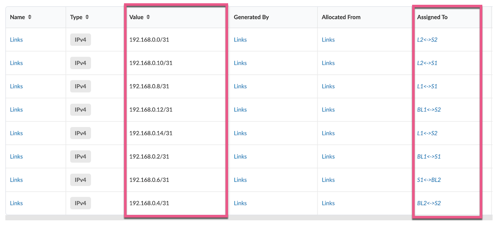498x227 pixels.
Task: Sort table by the Value column arrows
Action: pos(148,17)
